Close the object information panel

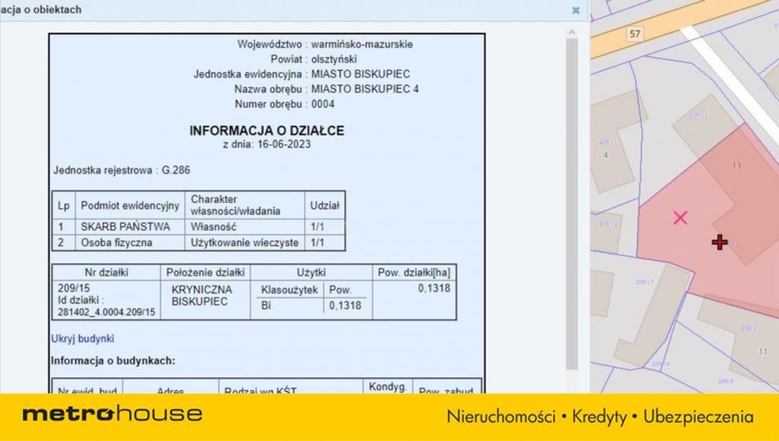point(576,10)
